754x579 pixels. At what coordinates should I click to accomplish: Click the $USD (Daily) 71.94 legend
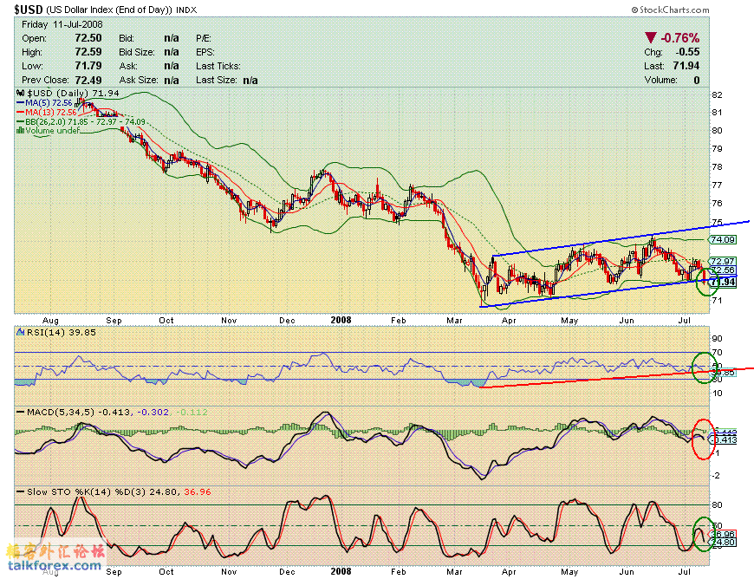pos(73,93)
